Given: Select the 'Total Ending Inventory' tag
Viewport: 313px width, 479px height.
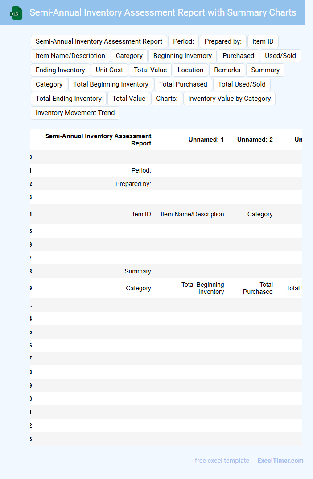Looking at the screenshot, I should [x=69, y=99].
